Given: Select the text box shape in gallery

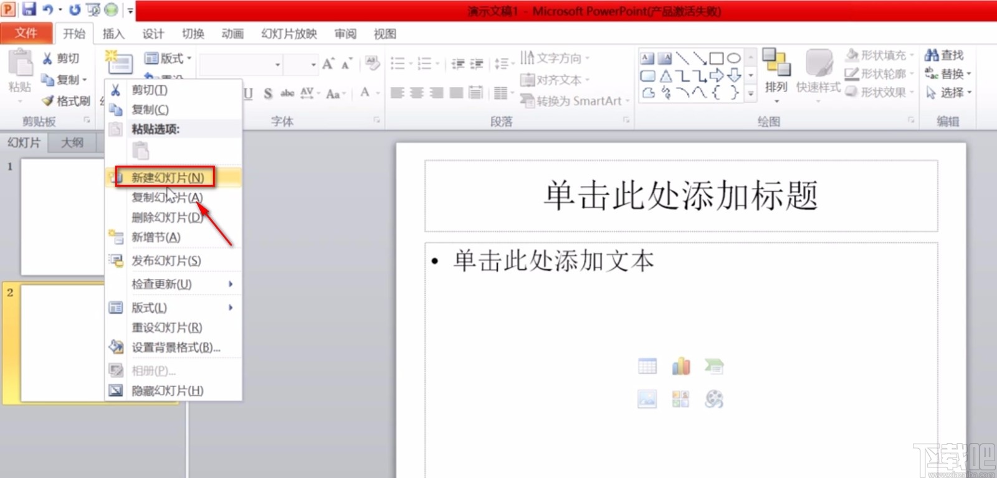Looking at the screenshot, I should click(647, 59).
